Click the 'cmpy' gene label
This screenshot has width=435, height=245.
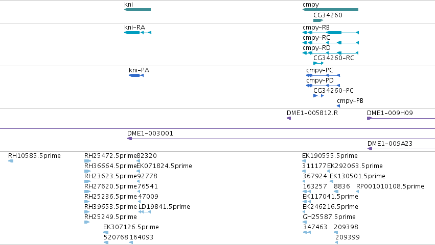pyautogui.click(x=311, y=5)
